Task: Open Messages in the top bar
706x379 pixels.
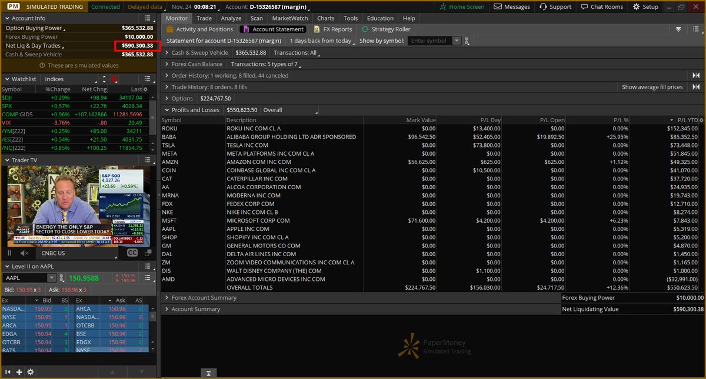Action: coord(512,6)
